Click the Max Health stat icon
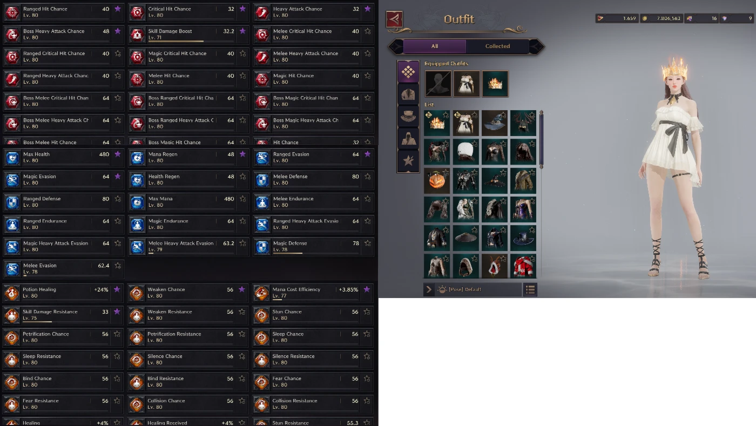 point(12,157)
